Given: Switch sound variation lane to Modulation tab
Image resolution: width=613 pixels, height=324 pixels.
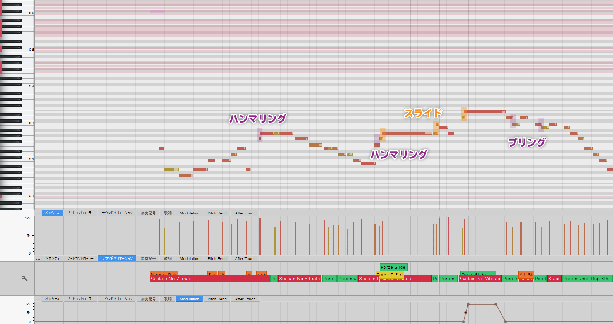Looking at the screenshot, I should (189, 259).
